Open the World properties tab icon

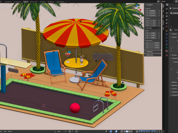tap(167, 27)
